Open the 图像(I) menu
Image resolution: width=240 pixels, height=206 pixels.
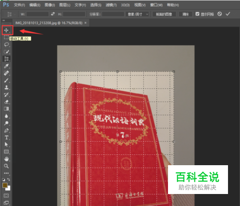click(50, 5)
